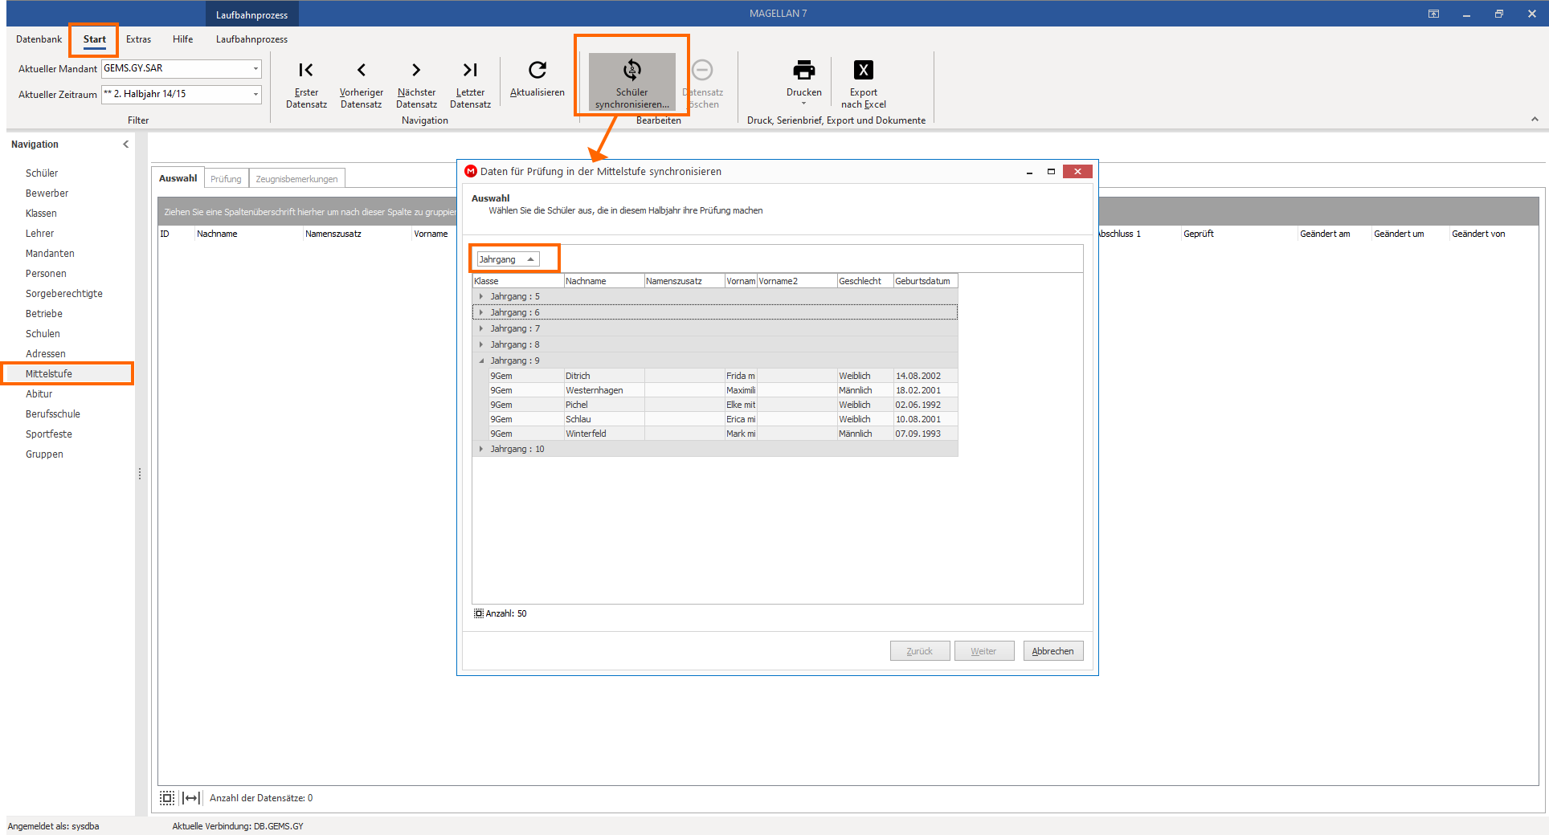Open Aktueller Zeitraum dropdown
1549x835 pixels.
pyautogui.click(x=256, y=95)
